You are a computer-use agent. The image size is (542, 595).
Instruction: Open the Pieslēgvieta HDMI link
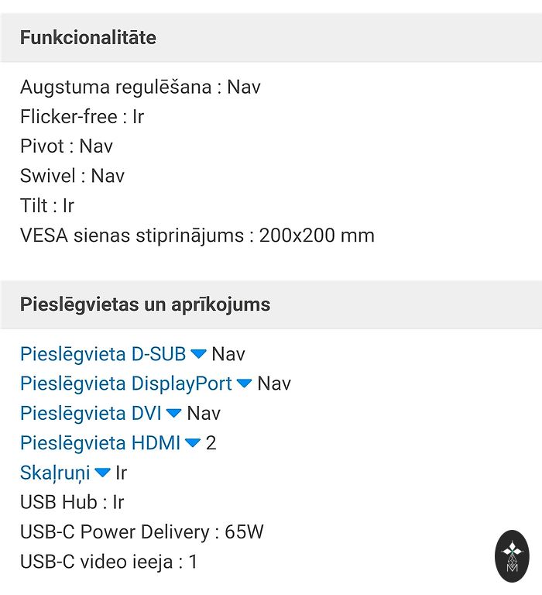tap(100, 443)
